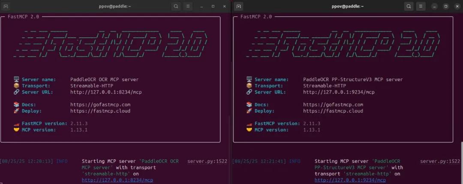Click server.py:1522 in left terminal log

(207, 161)
